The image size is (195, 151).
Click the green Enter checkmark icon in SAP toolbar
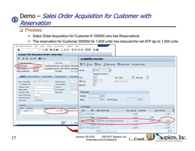(19, 50)
